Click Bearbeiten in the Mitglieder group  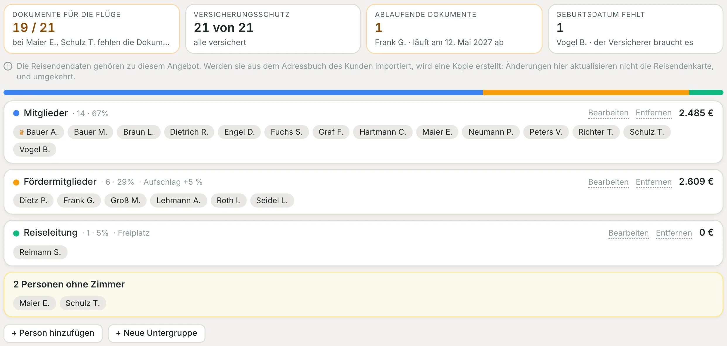tap(608, 113)
